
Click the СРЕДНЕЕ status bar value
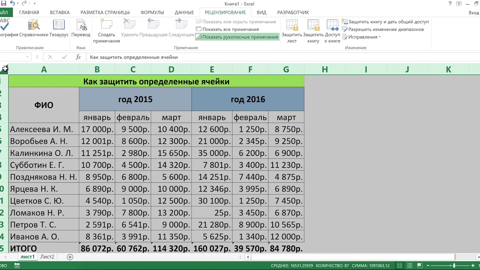[292, 265]
